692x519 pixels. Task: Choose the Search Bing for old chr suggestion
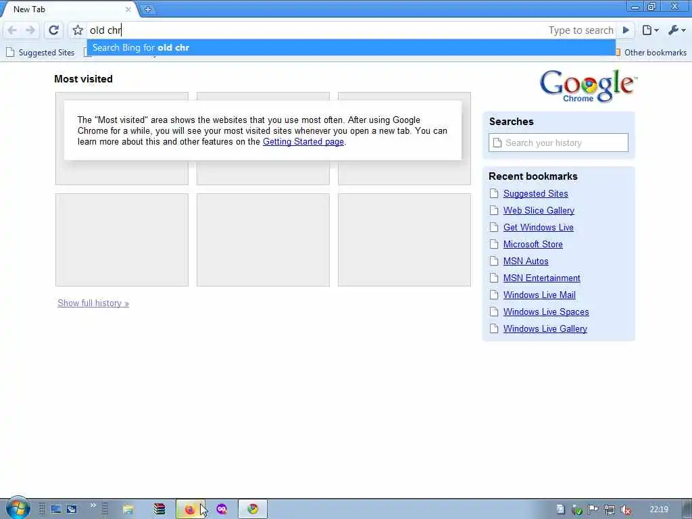point(351,48)
